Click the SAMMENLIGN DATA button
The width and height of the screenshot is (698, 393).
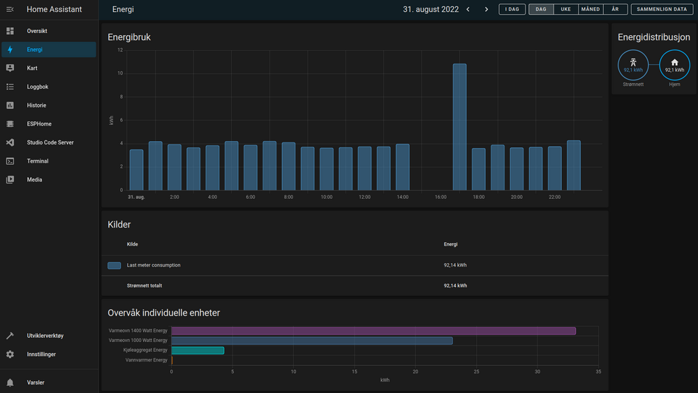pos(661,10)
